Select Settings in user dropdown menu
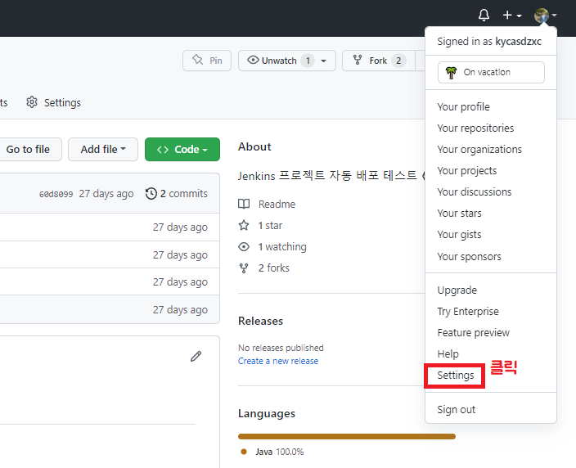This screenshot has width=576, height=468. click(456, 376)
